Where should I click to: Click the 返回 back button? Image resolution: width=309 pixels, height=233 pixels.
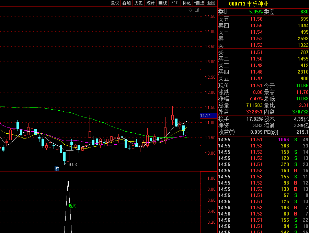coord(211,3)
